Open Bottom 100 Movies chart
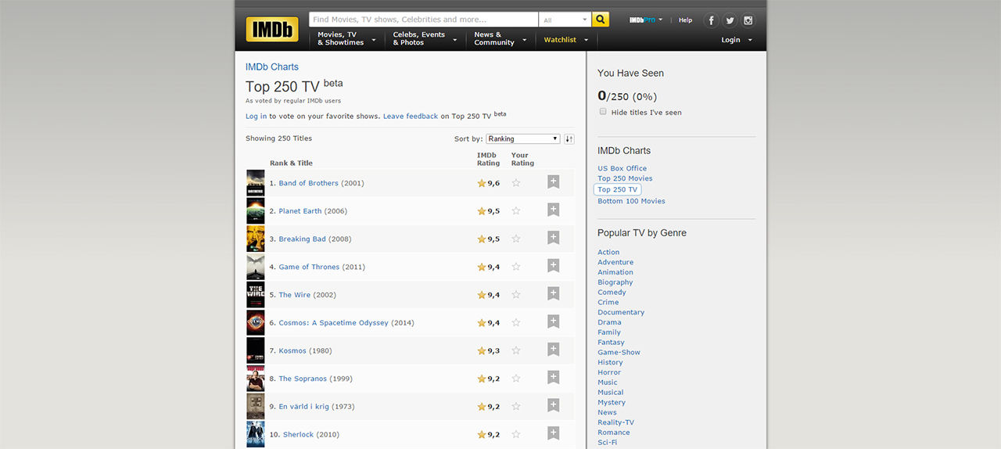This screenshot has width=1001, height=449. 631,201
